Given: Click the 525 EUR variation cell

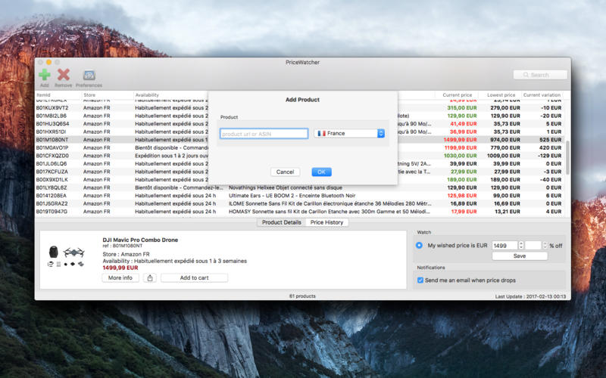Looking at the screenshot, I should 550,140.
